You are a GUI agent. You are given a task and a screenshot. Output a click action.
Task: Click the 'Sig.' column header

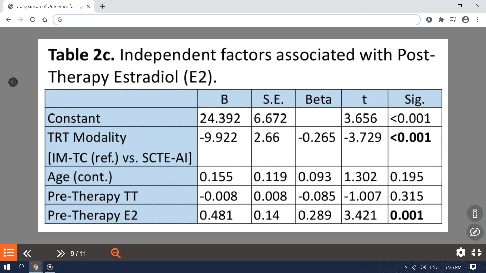[x=414, y=99]
